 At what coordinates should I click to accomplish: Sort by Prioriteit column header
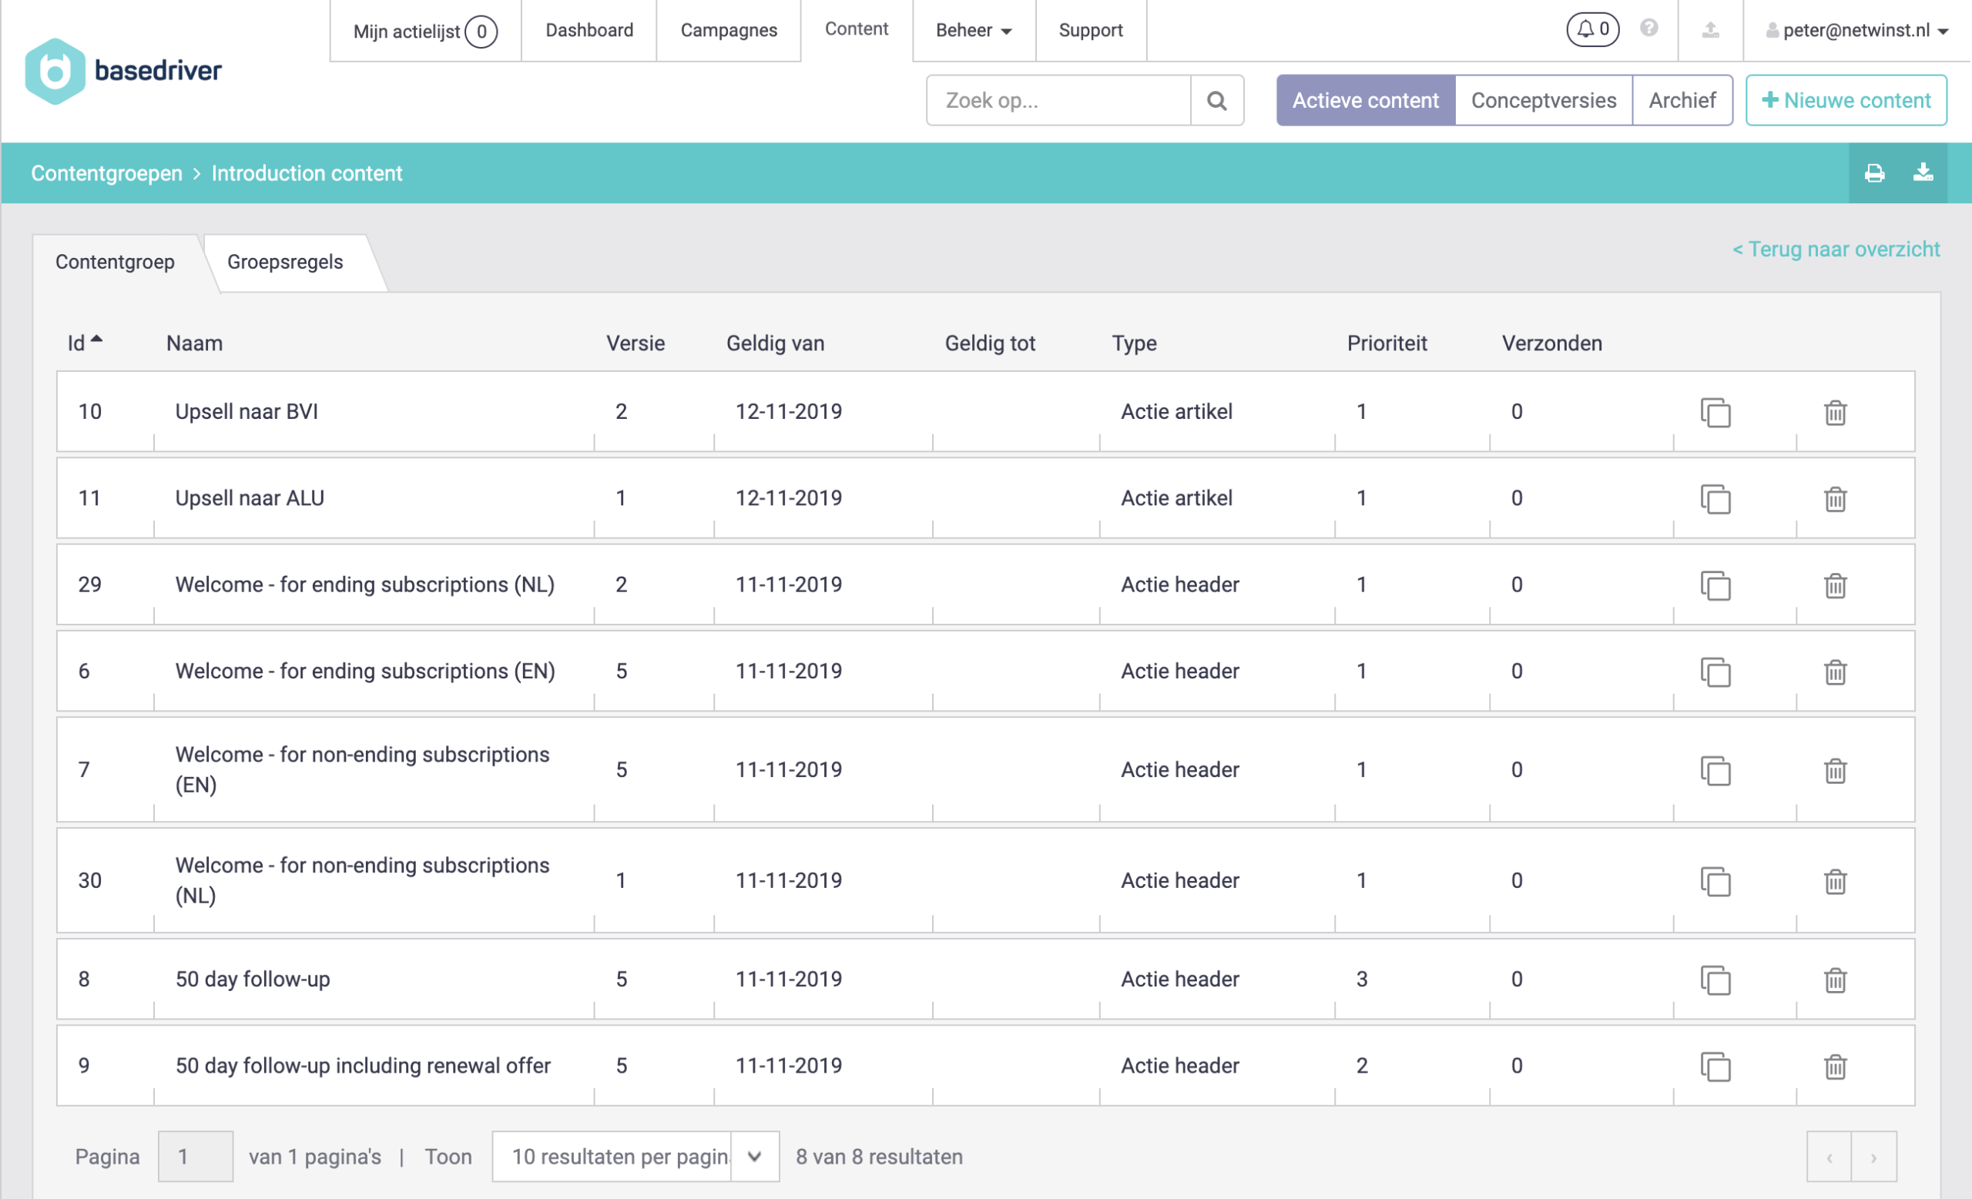pyautogui.click(x=1387, y=343)
